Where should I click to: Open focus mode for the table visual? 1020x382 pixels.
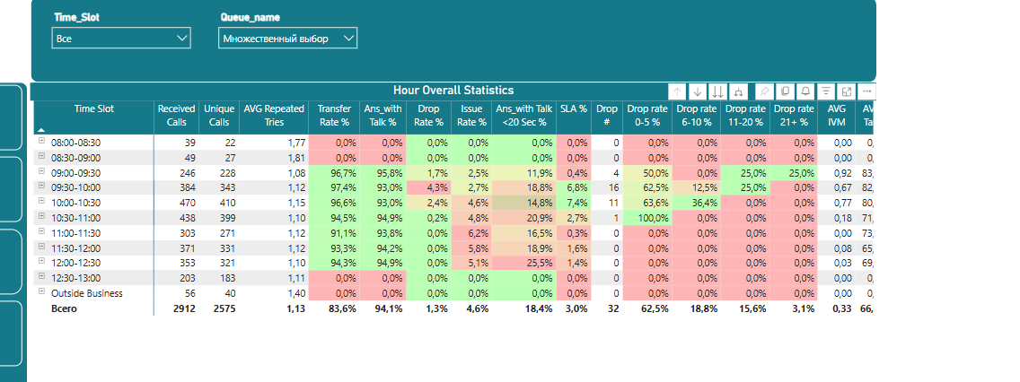pyautogui.click(x=847, y=91)
